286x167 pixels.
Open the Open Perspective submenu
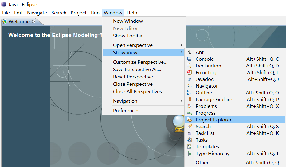pyautogui.click(x=144, y=45)
